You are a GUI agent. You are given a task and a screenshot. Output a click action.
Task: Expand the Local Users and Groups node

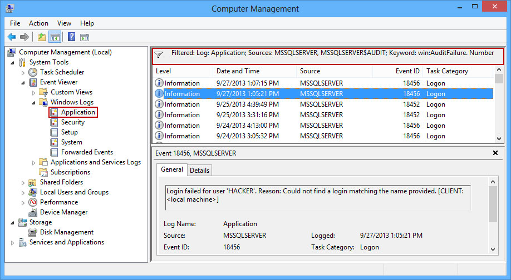click(x=23, y=193)
